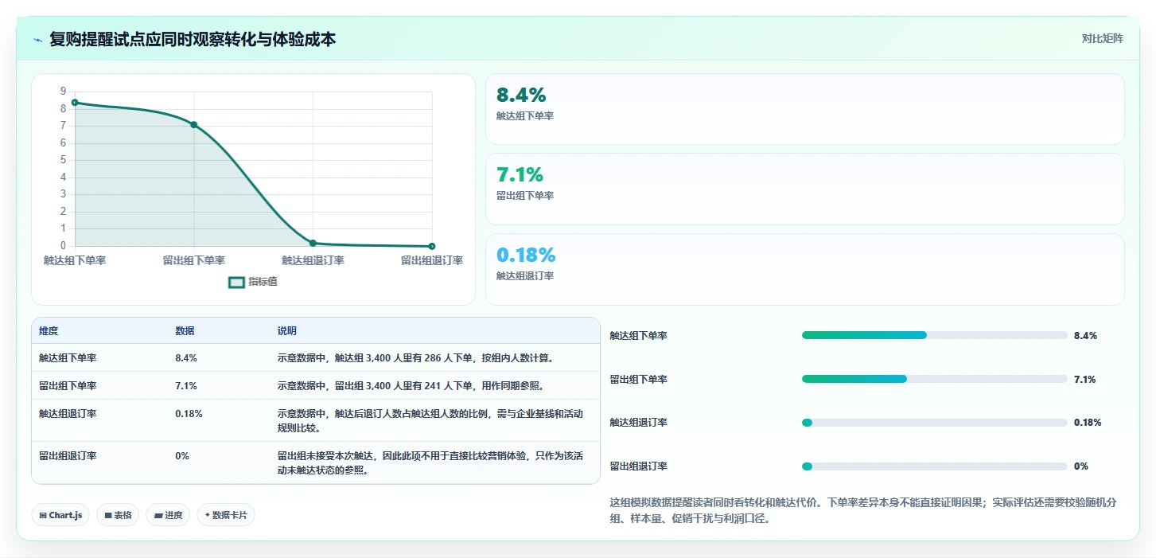Click the 留出组退订率 table row name
The image size is (1156, 558).
pos(68,456)
